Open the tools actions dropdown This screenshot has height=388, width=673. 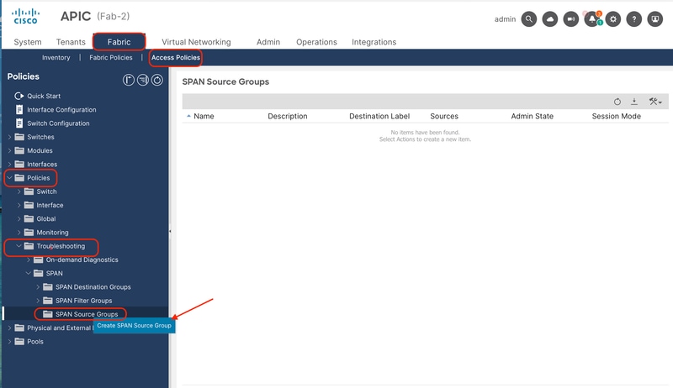click(655, 102)
